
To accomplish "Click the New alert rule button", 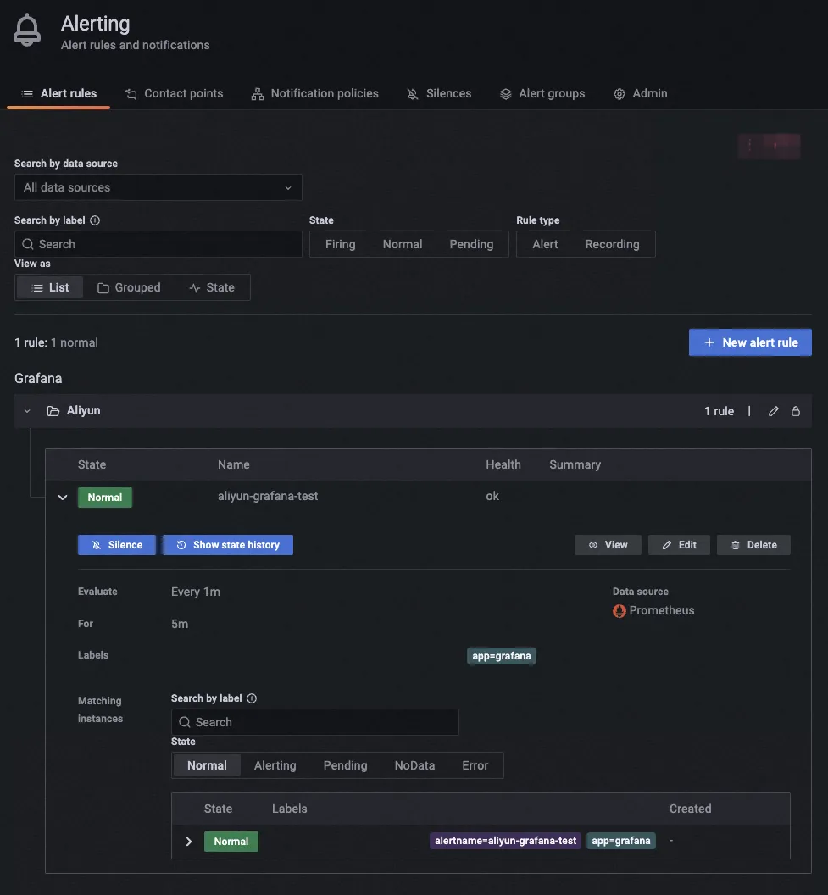I will tap(750, 342).
